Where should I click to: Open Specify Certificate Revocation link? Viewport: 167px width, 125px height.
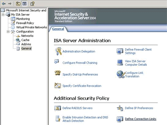(x=82, y=86)
